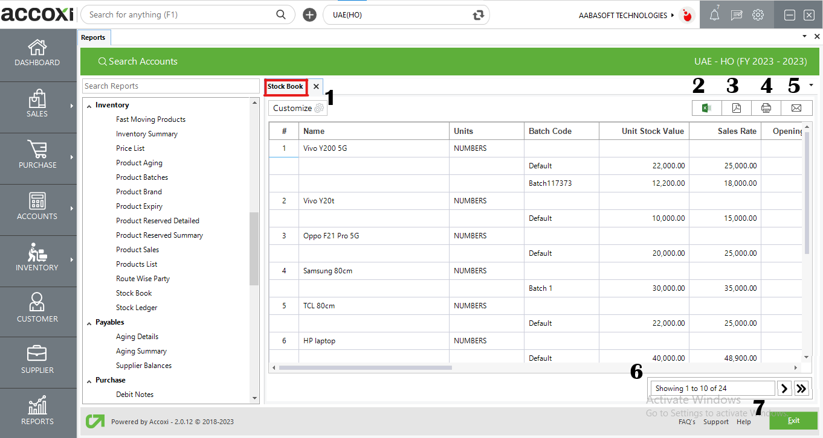This screenshot has width=823, height=438.
Task: Go to the next page of results
Action: click(784, 389)
